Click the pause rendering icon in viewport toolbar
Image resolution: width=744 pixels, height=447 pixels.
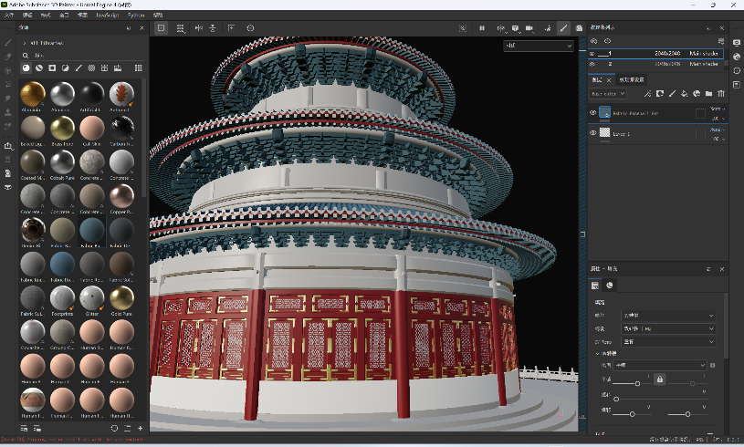(x=482, y=28)
